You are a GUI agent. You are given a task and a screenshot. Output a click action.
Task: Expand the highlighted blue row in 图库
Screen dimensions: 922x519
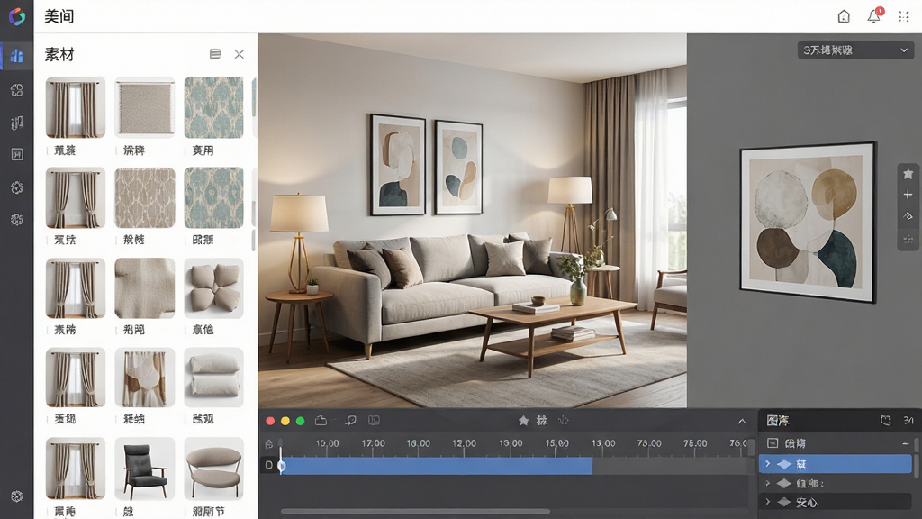point(767,464)
